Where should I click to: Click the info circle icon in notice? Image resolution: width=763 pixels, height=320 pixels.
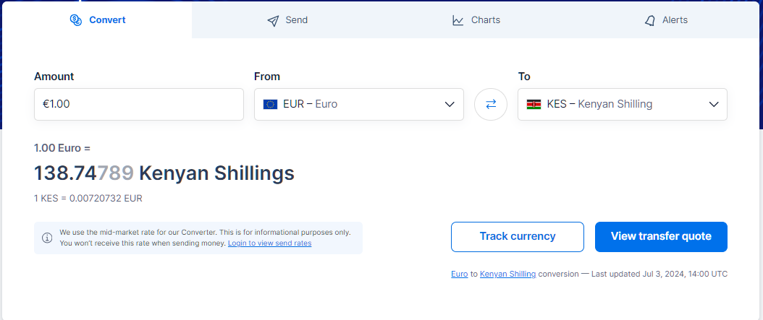coord(47,238)
